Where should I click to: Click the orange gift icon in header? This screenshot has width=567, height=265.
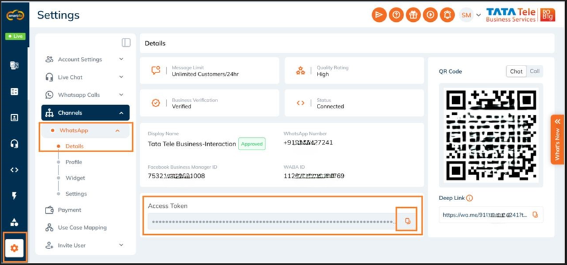(413, 15)
